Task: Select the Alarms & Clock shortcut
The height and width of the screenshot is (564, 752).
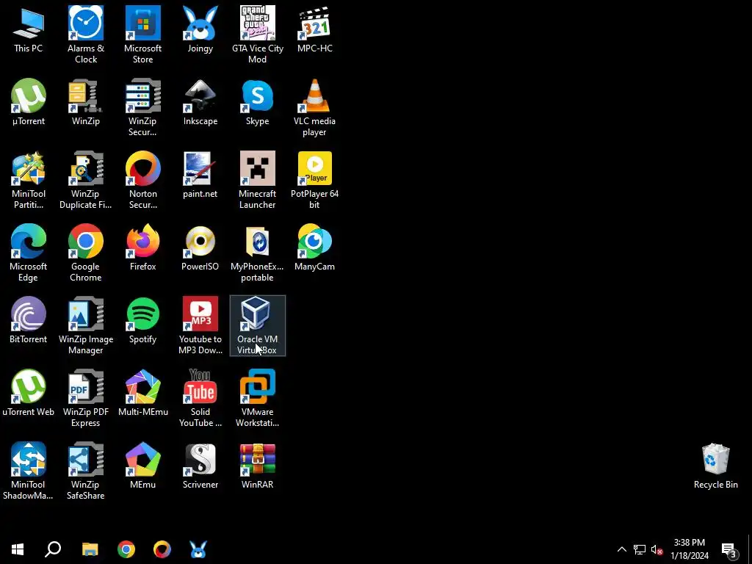Action: pyautogui.click(x=85, y=35)
